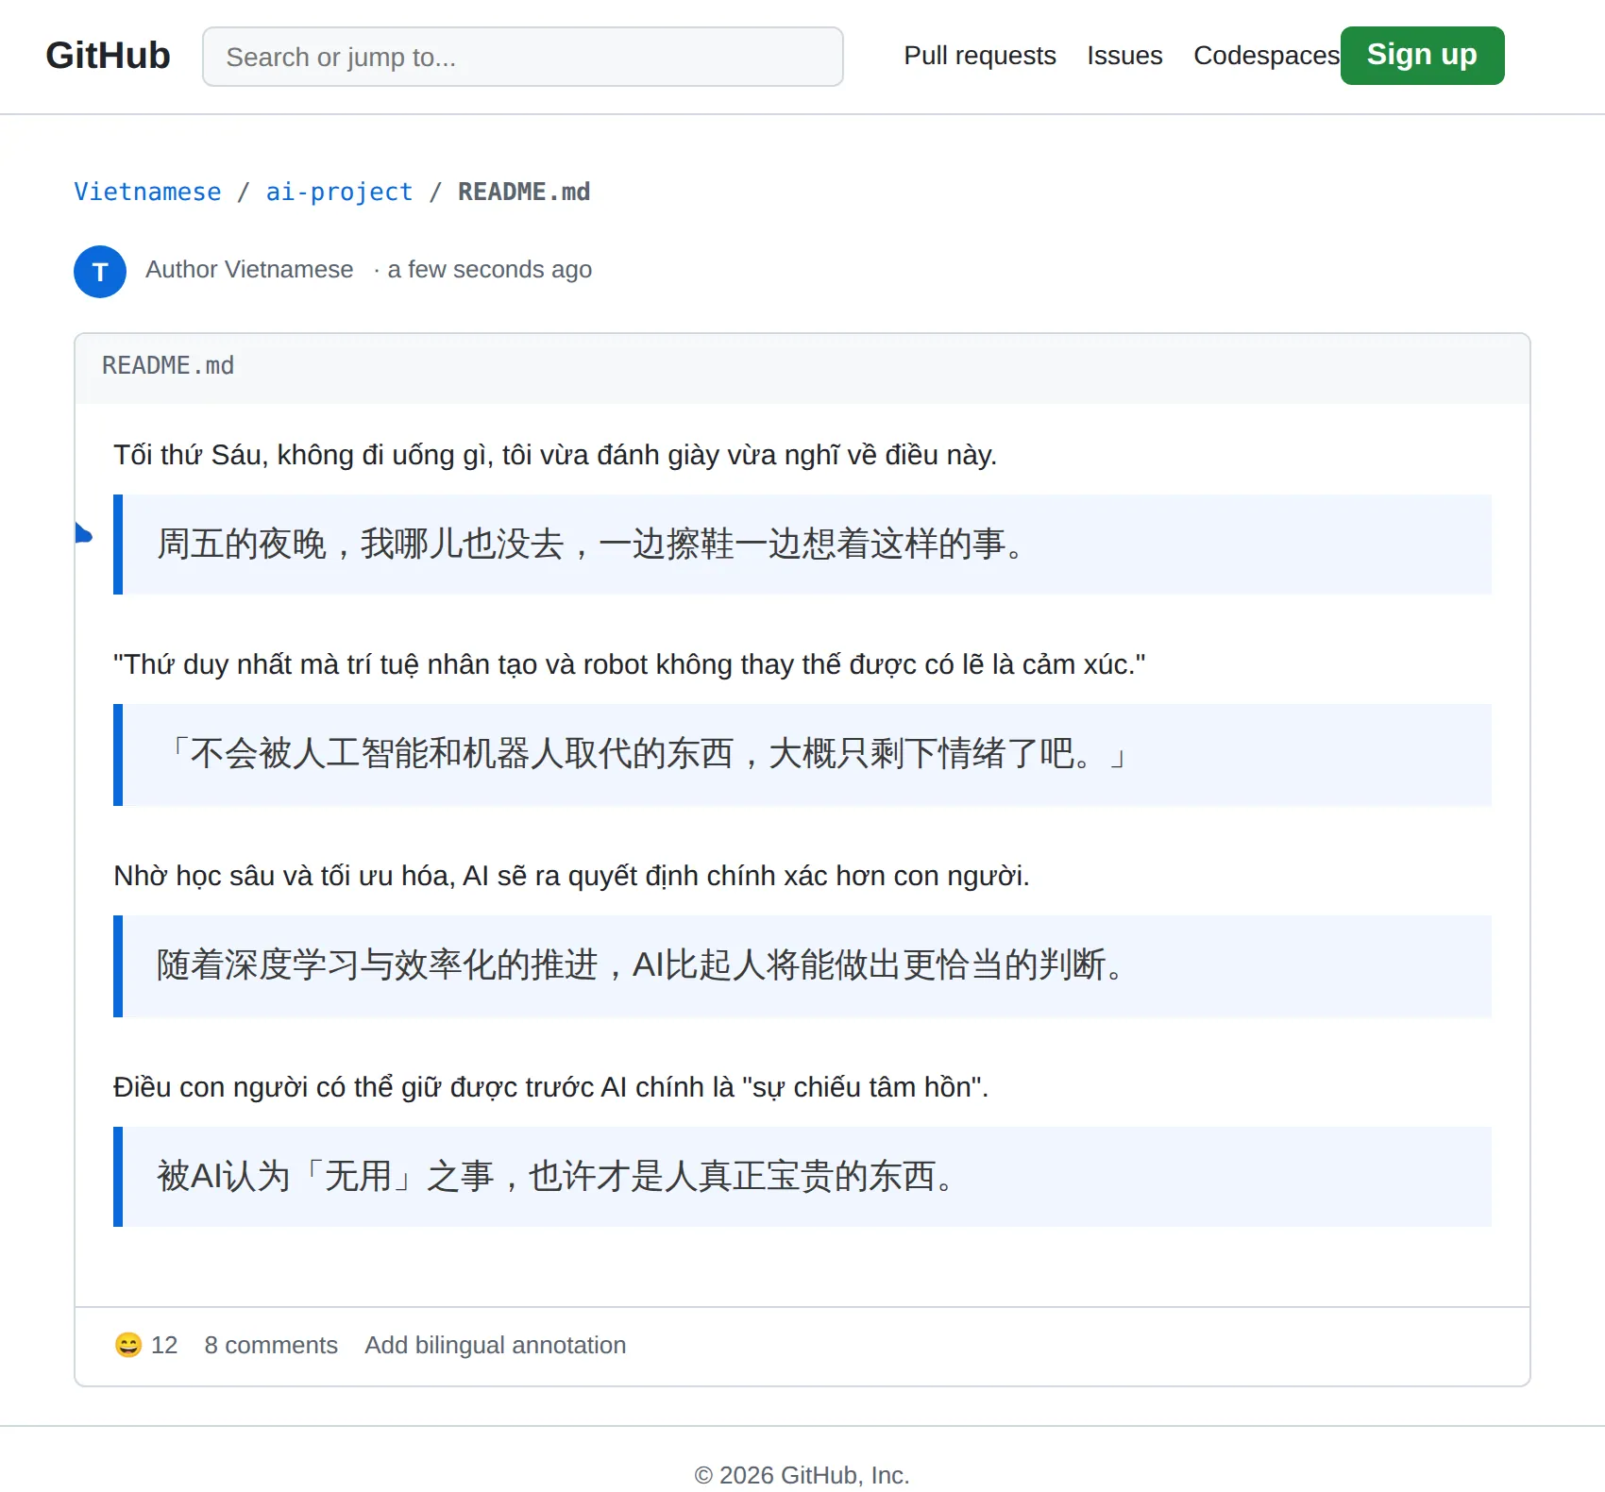Click the README.md file header label

168,365
